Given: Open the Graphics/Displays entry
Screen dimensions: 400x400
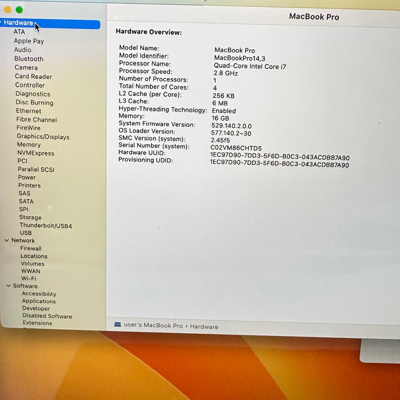Looking at the screenshot, I should click(43, 137).
